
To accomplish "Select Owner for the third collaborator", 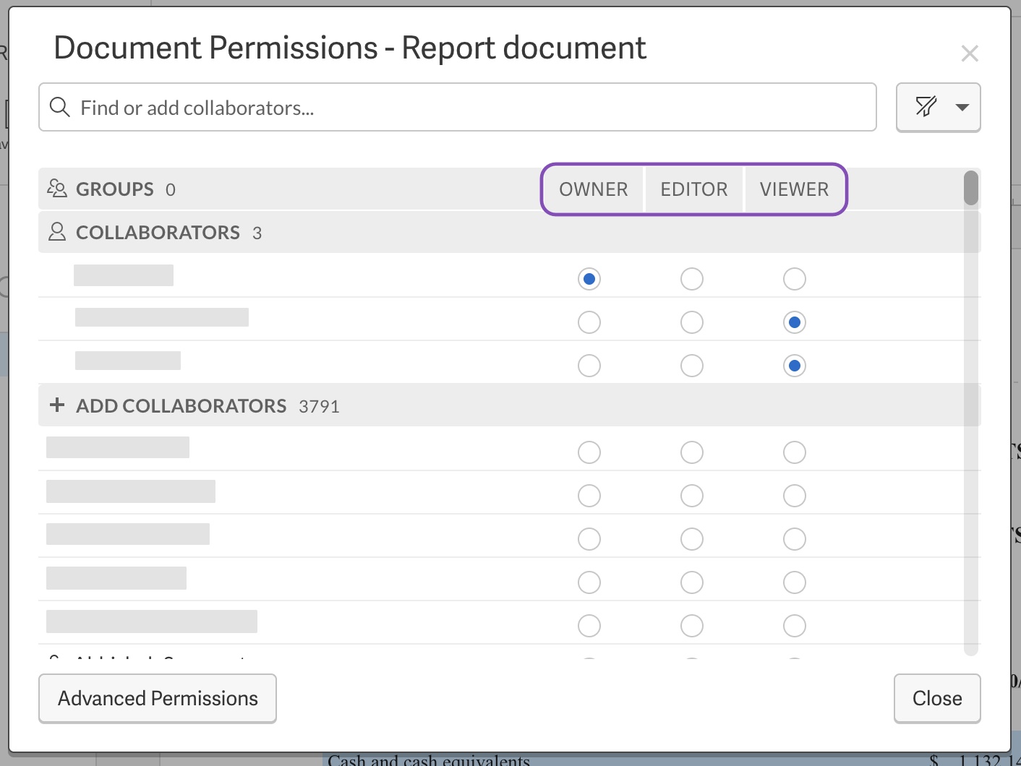I will (x=589, y=366).
